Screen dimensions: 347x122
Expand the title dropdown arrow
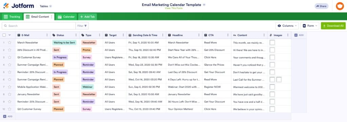pyautogui.click(x=204, y=5)
